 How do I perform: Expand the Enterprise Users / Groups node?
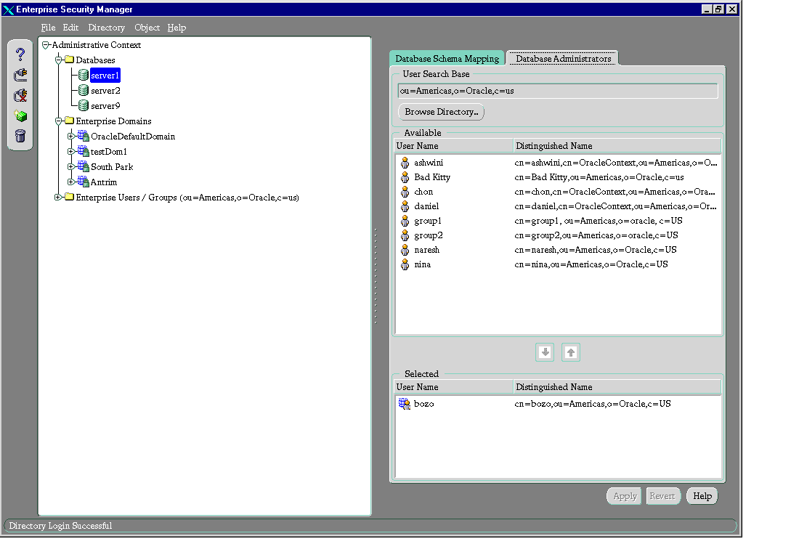[58, 198]
